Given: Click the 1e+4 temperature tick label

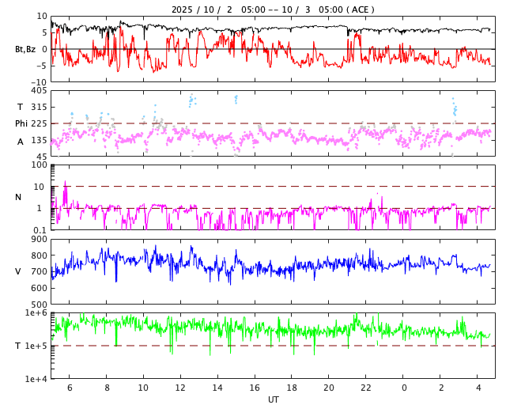Looking at the screenshot, I should [36, 378].
